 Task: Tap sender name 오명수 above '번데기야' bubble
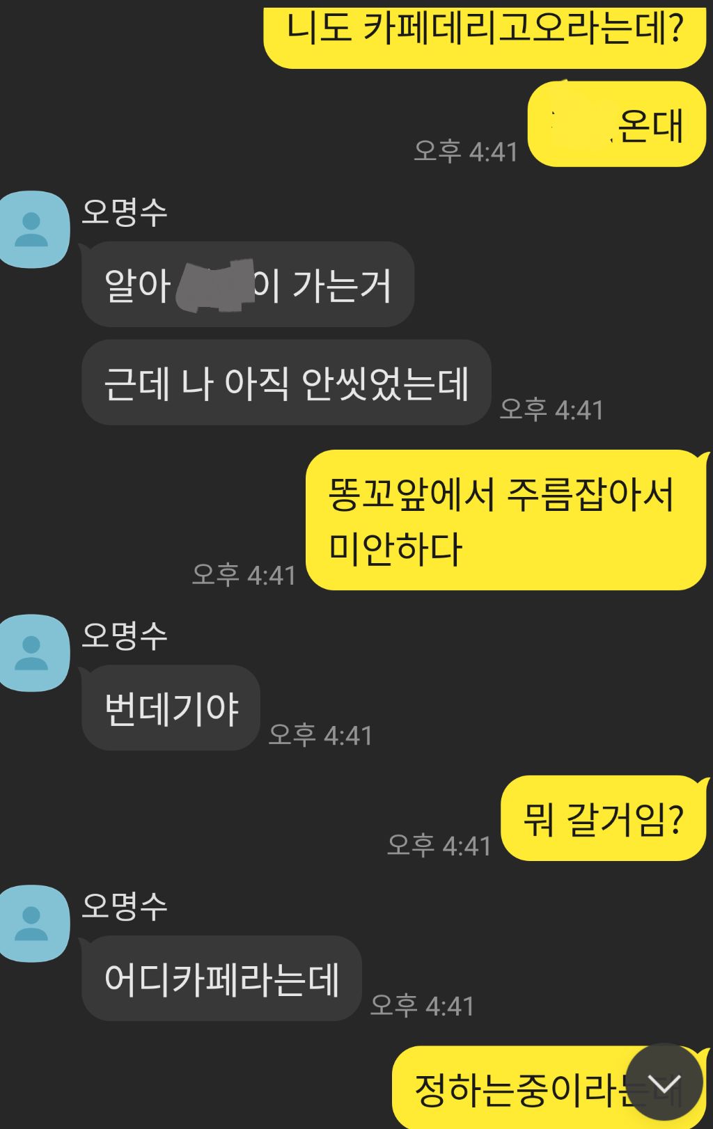pyautogui.click(x=125, y=635)
